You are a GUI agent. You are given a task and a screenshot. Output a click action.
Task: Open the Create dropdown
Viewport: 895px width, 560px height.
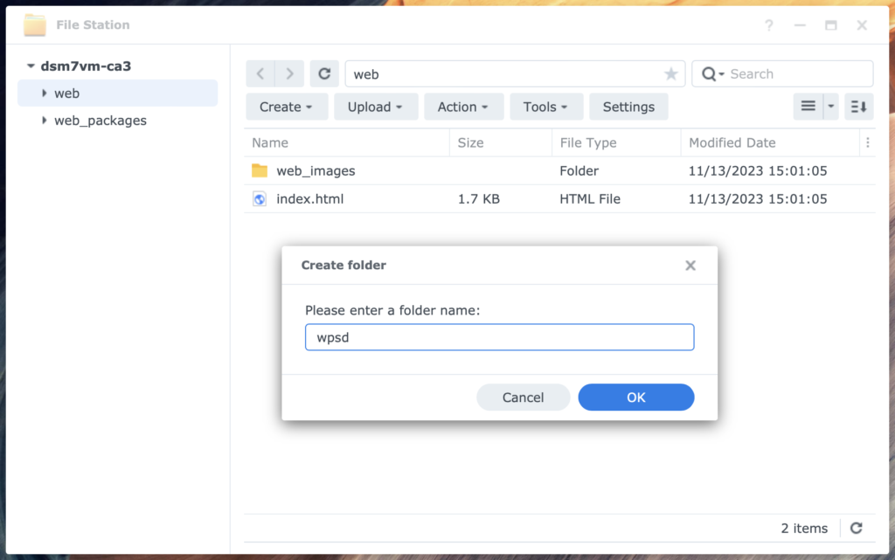coord(287,106)
